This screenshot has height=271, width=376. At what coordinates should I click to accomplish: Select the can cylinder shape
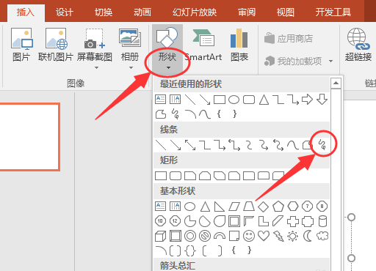tap(322, 221)
